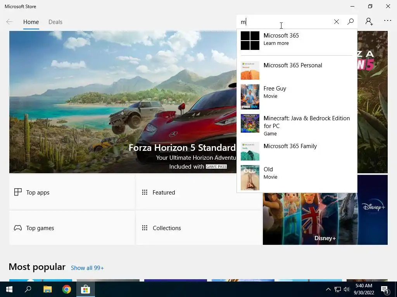Click the Microsoft 365 Personal thumbnail
397x297 pixels.
pyautogui.click(x=250, y=70)
